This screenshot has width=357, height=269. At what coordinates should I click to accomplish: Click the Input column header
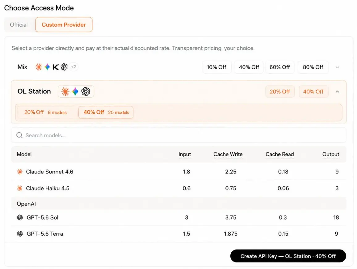[x=185, y=154]
